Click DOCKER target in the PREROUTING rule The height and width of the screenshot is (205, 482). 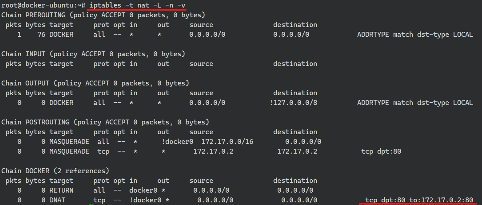pos(61,35)
